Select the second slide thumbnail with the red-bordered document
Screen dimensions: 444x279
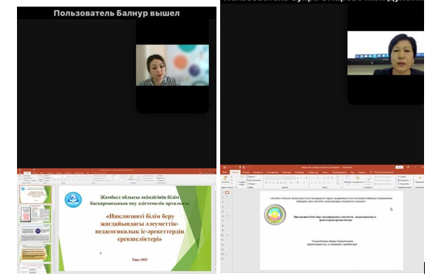click(35, 213)
